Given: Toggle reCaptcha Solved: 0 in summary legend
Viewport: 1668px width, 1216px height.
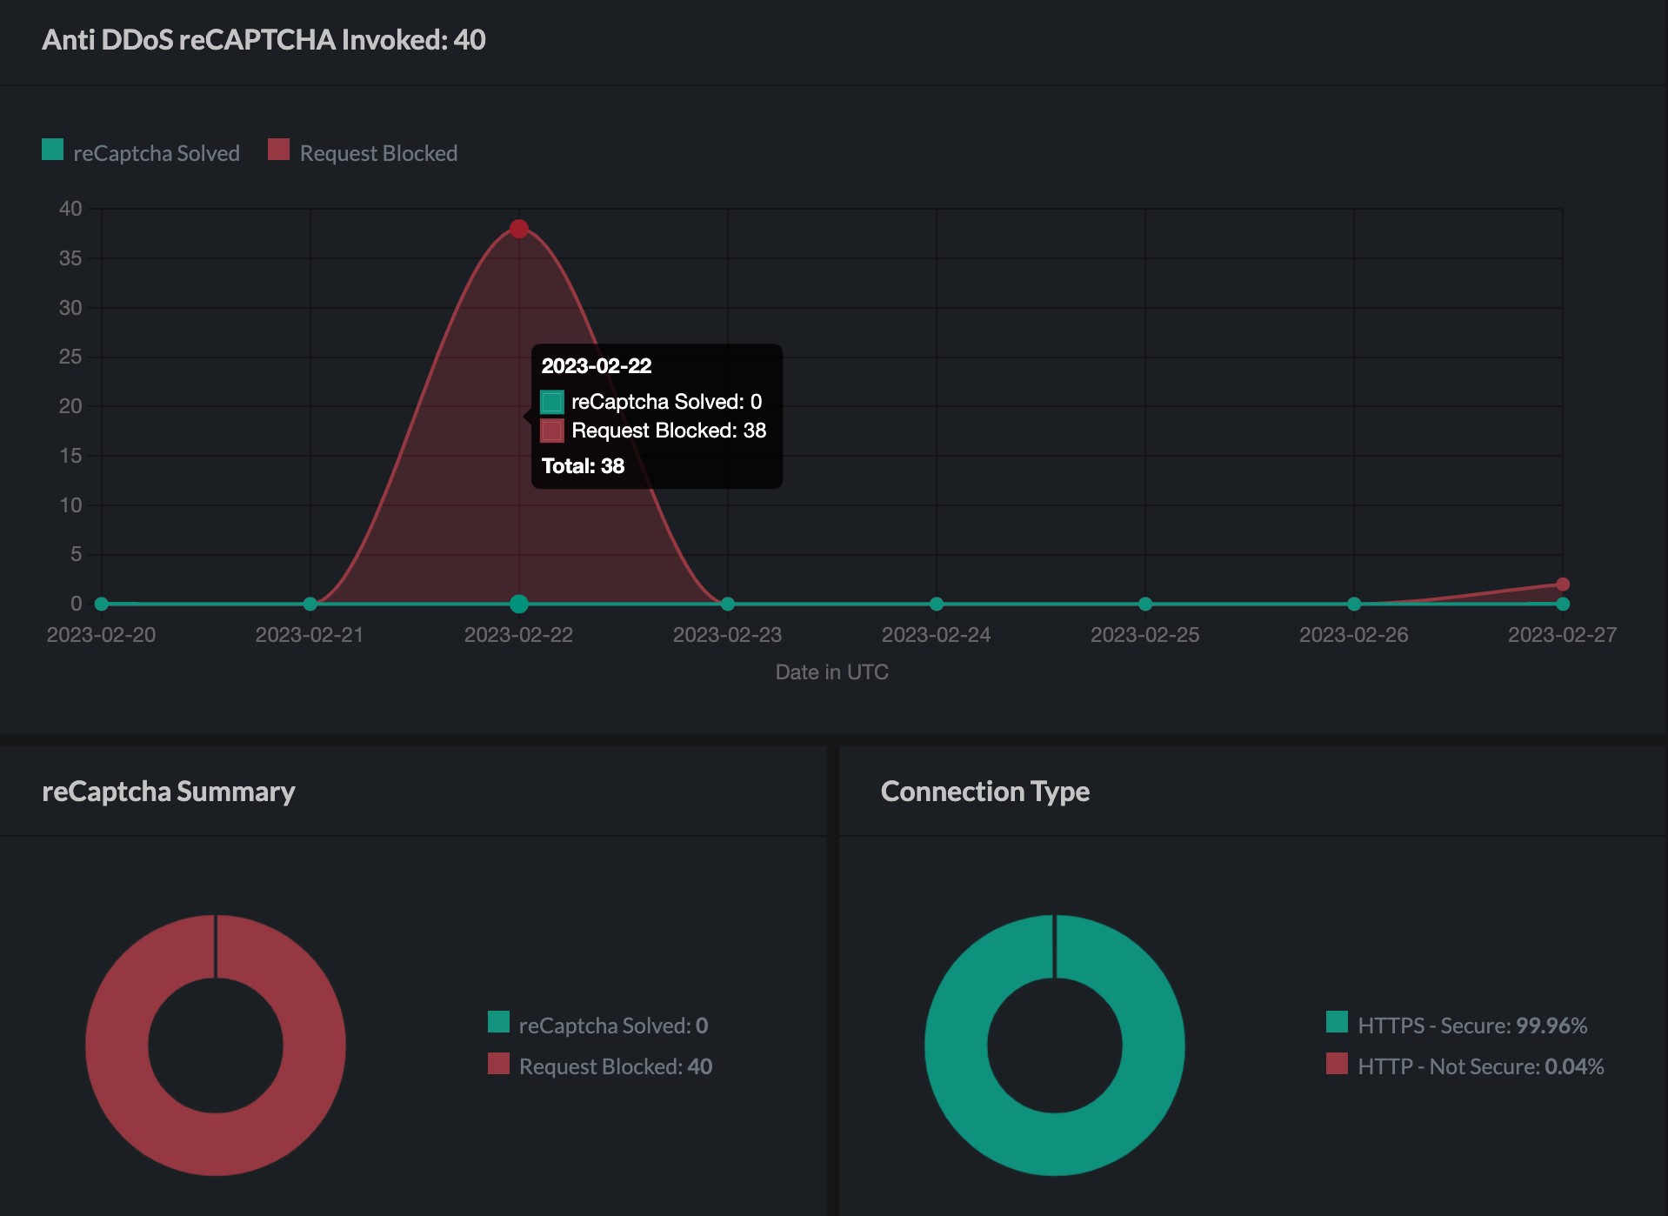Looking at the screenshot, I should pos(598,1025).
